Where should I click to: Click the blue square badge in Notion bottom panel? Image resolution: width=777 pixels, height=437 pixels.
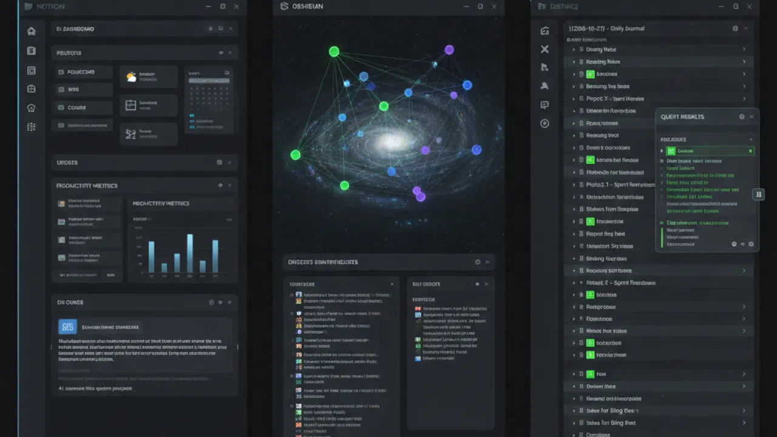pos(67,327)
